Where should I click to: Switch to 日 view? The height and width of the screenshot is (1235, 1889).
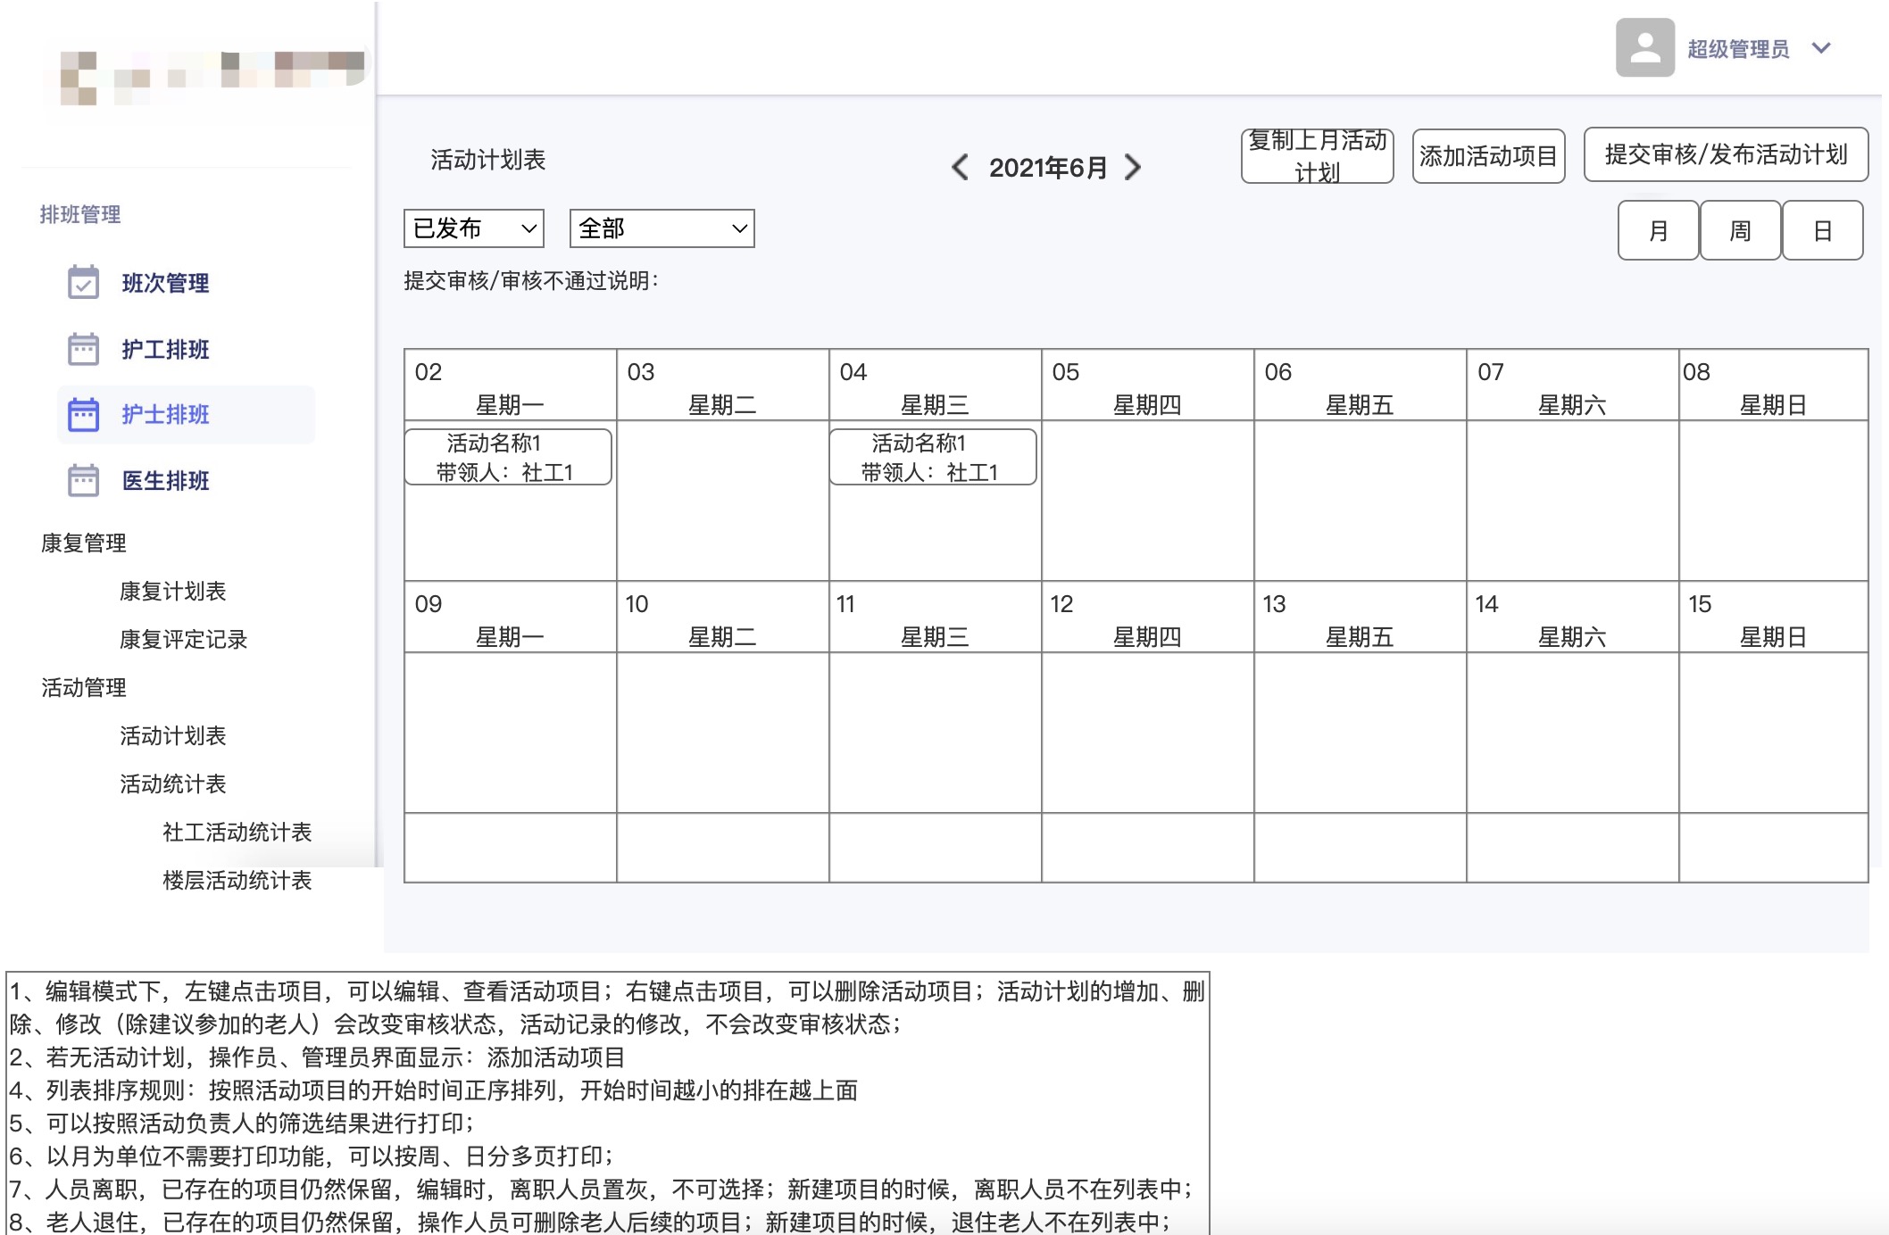1823,230
